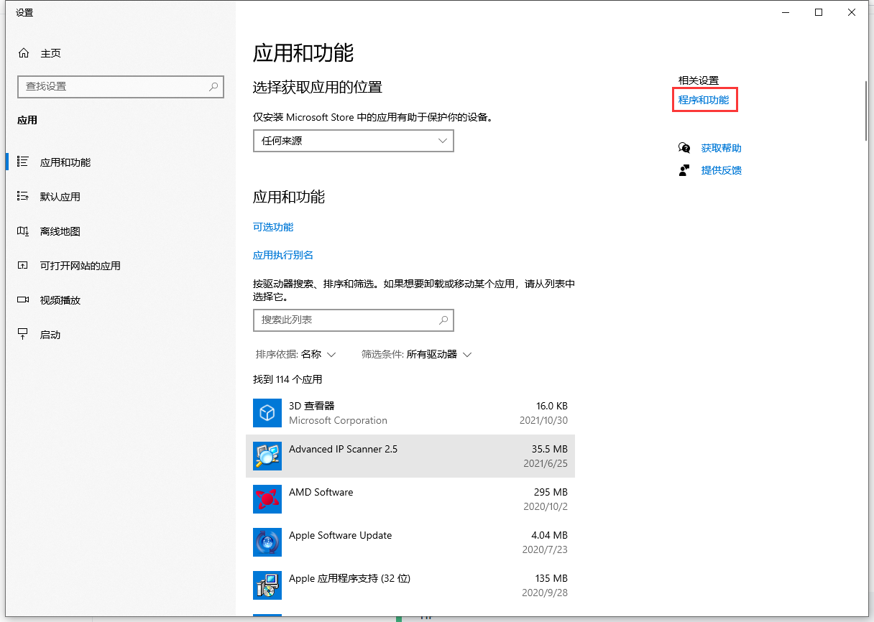This screenshot has height=622, width=874.
Task: Select 可打开网站的应用 icon
Action: [23, 266]
